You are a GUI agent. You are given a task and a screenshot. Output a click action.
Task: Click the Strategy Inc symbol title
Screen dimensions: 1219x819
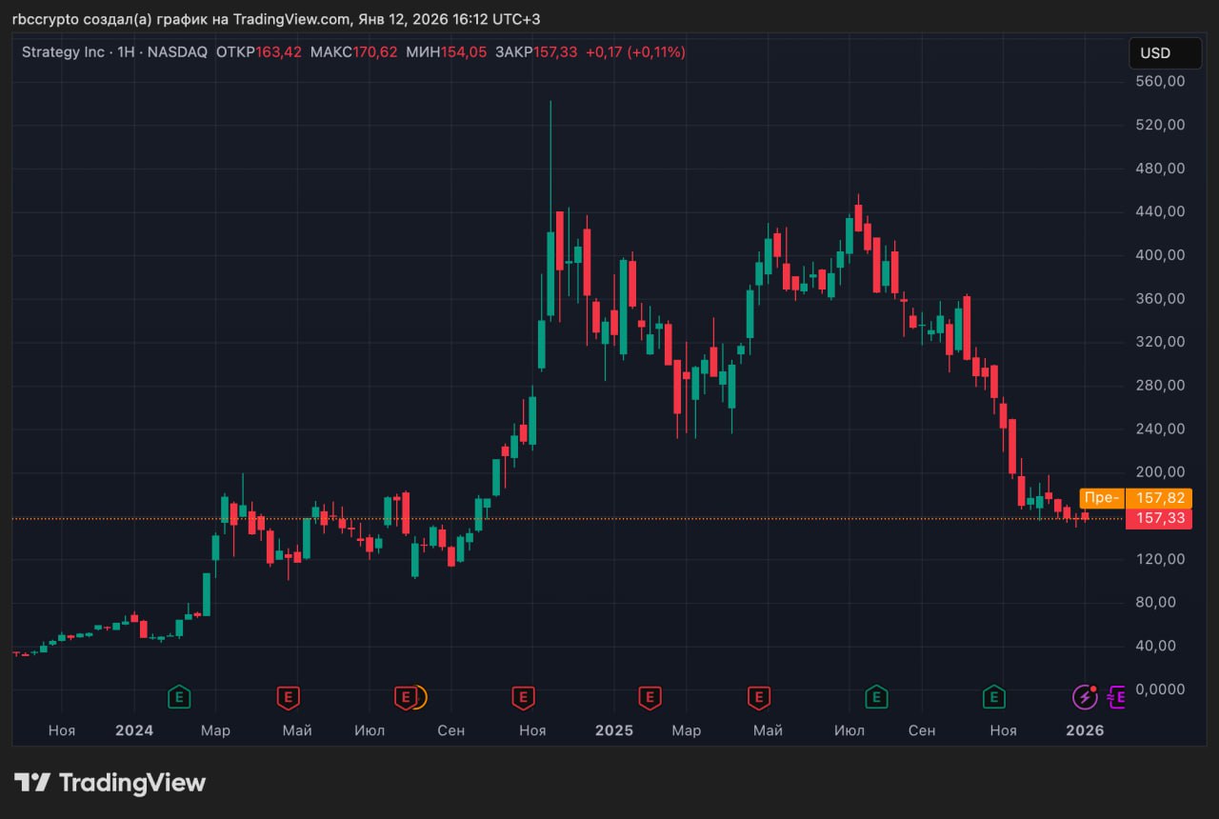(63, 52)
